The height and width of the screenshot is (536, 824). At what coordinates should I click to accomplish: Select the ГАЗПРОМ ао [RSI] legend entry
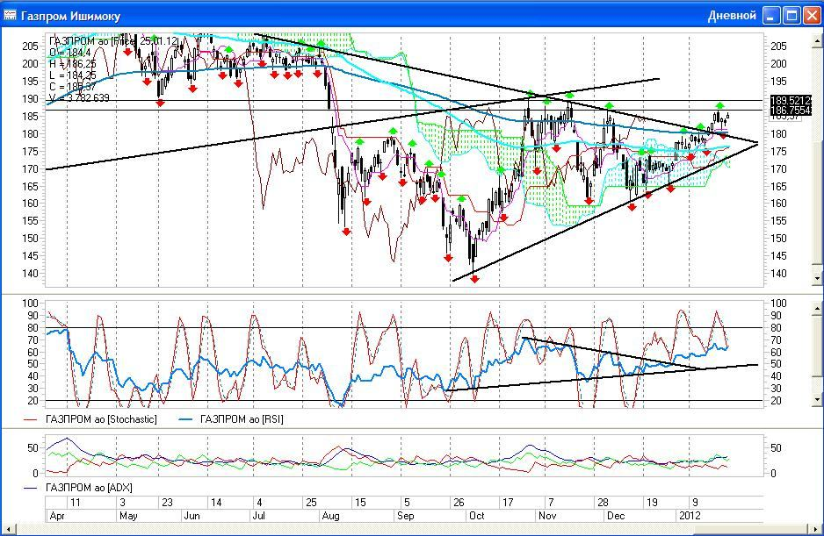click(x=231, y=419)
